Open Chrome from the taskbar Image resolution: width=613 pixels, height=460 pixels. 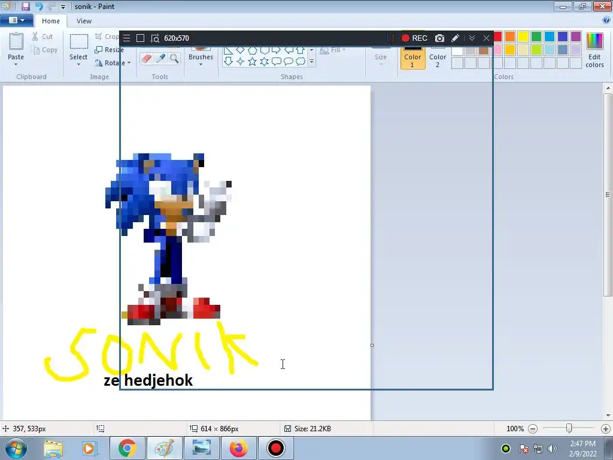(x=127, y=448)
